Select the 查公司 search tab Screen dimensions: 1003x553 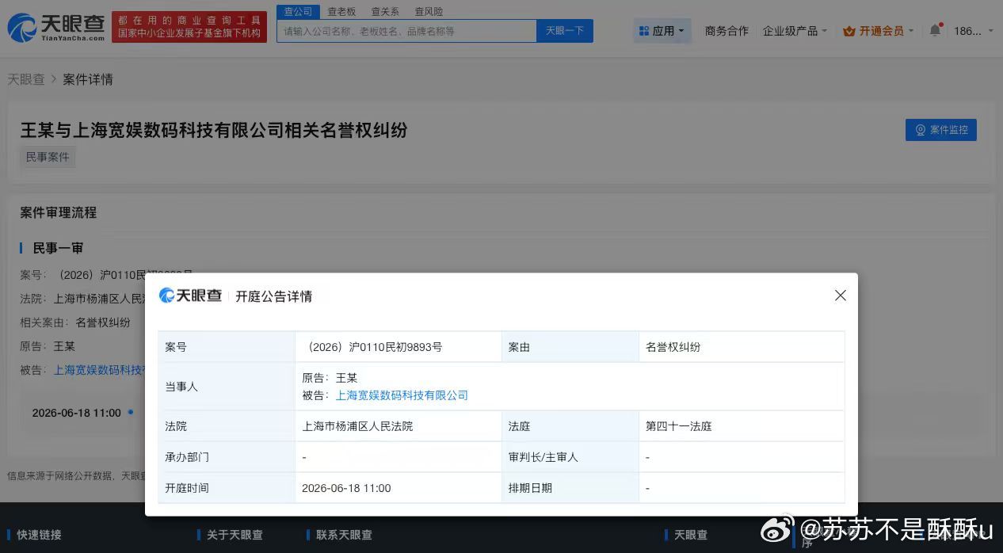tap(298, 12)
